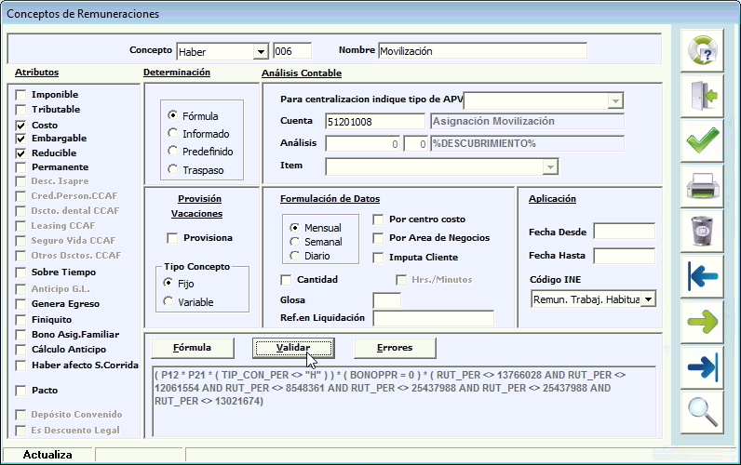Enable the Imponible checkbox
Image resolution: width=741 pixels, height=465 pixels.
[x=20, y=95]
